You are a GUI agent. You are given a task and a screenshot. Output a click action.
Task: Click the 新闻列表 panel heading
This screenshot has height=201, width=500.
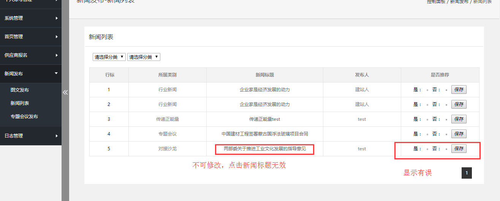click(x=101, y=37)
